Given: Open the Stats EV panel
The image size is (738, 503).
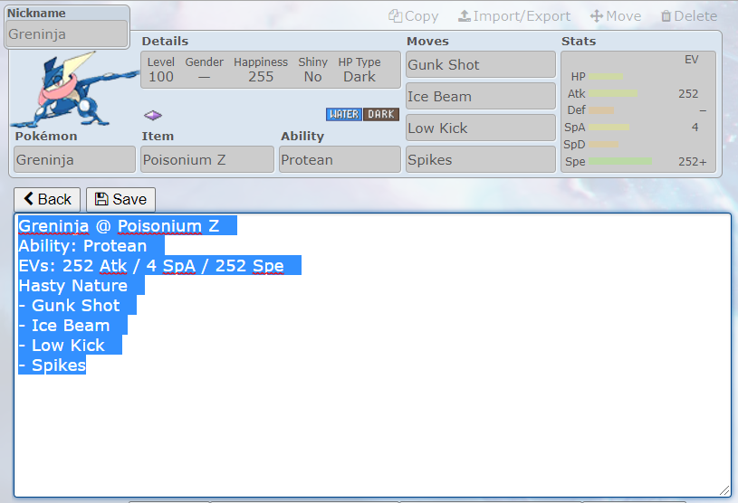Looking at the screenshot, I should [x=638, y=112].
